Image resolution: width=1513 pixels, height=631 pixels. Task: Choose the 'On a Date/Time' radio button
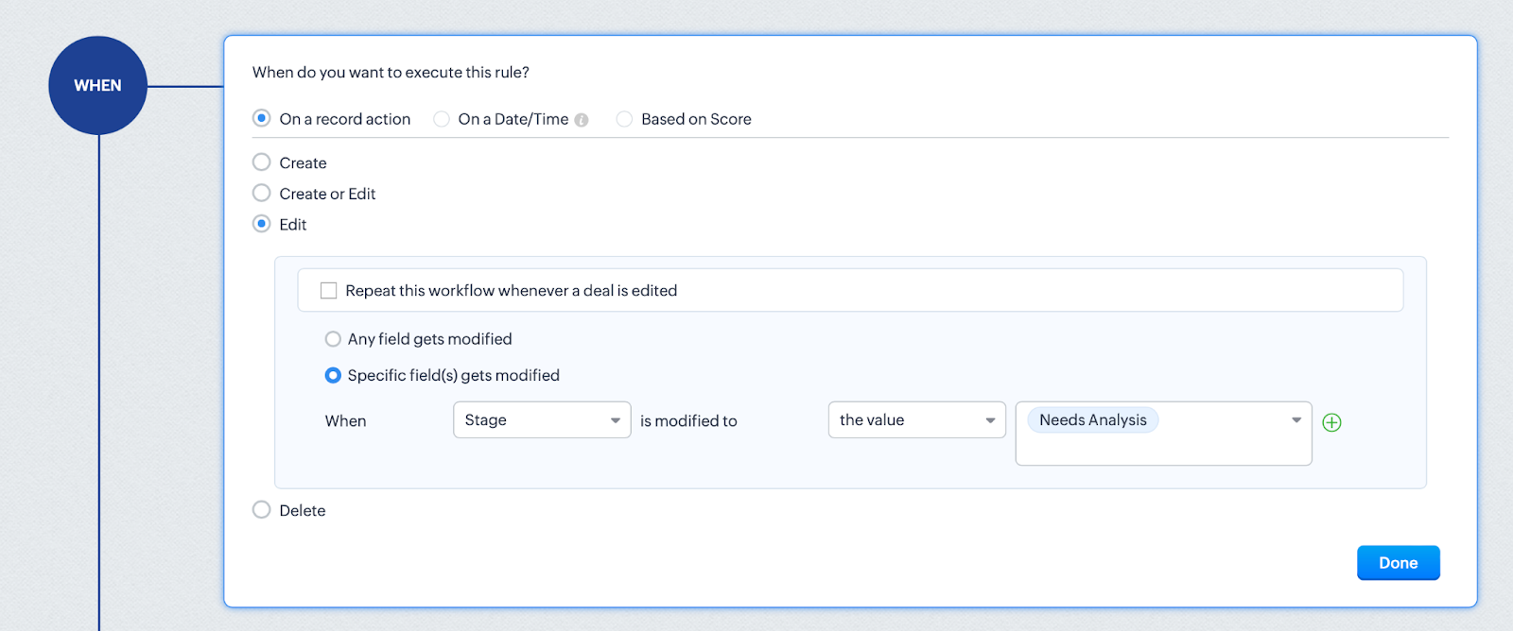[442, 119]
